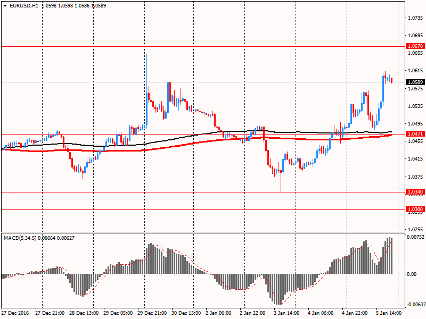Click the 5 Jan 14:00 time label
Screen dimensions: 426x319
pos(389,313)
